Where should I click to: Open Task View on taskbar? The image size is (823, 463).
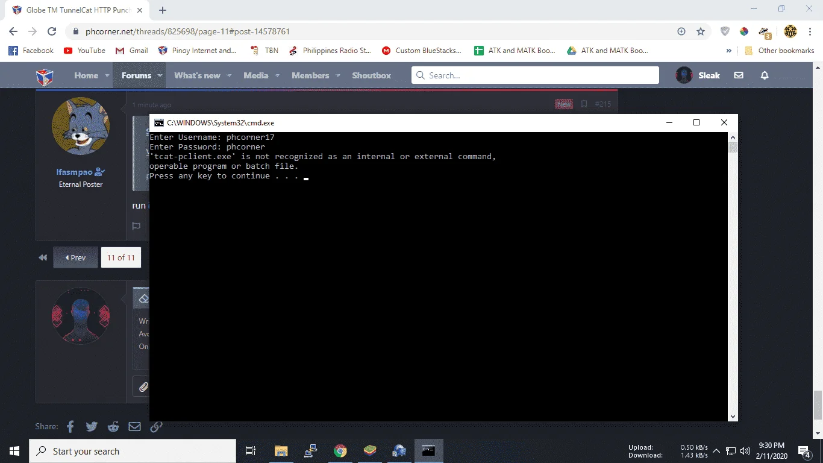click(251, 451)
